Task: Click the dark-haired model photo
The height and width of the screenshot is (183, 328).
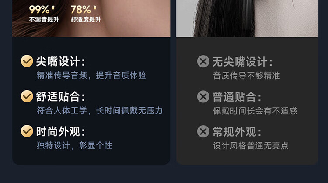Action: pyautogui.click(x=247, y=18)
